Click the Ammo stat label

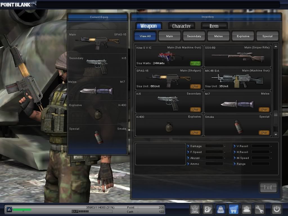[x=195, y=164]
